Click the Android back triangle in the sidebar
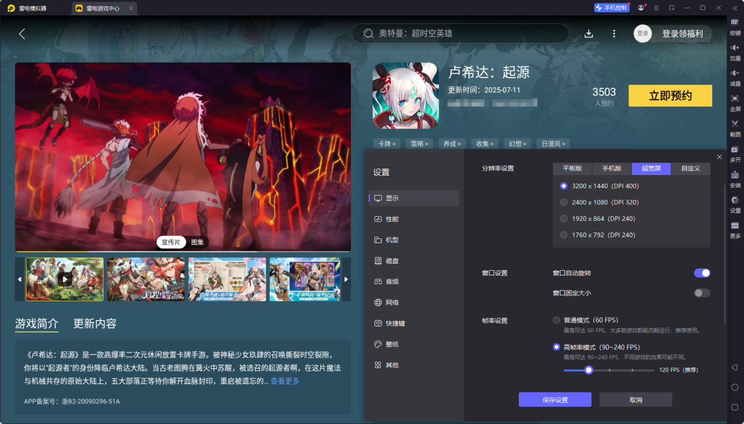The height and width of the screenshot is (424, 744). 734,367
